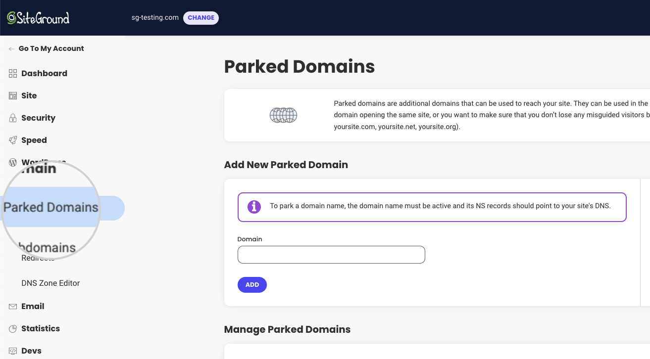Open DNS Zone Editor
Viewport: 650px width, 359px height.
point(50,283)
